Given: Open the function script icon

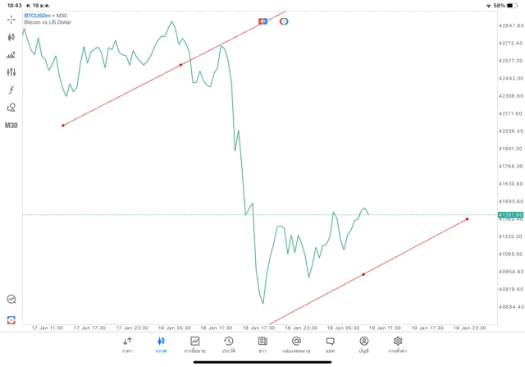Looking at the screenshot, I should pyautogui.click(x=11, y=90).
